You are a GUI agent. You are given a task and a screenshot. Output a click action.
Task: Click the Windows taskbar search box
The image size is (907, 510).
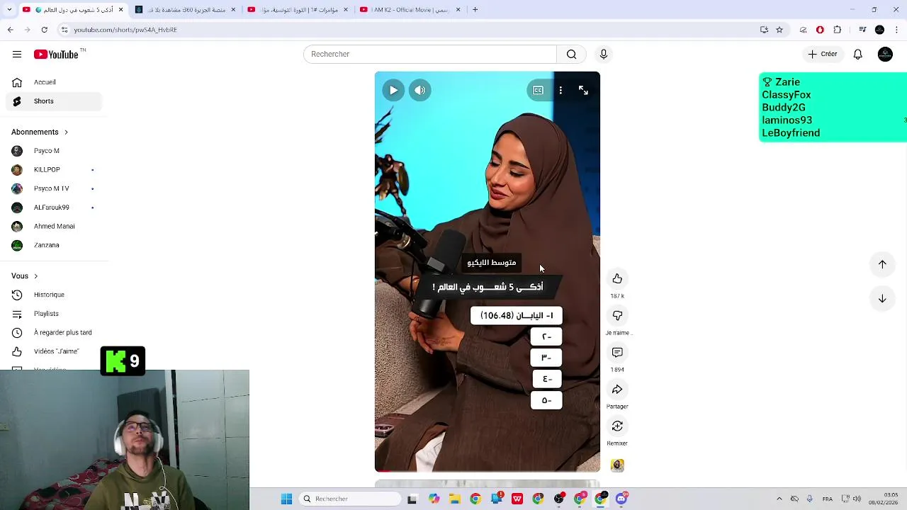point(350,499)
